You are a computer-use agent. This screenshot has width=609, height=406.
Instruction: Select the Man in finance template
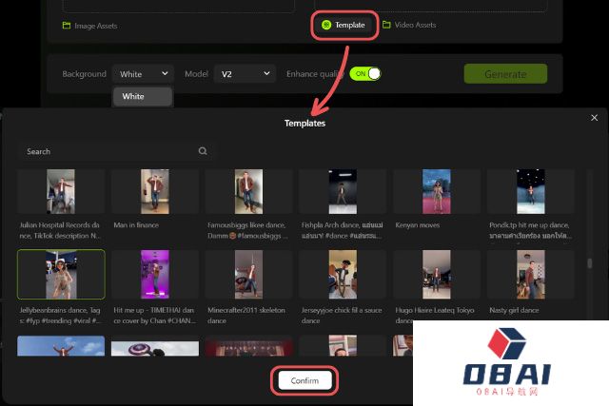pyautogui.click(x=154, y=191)
